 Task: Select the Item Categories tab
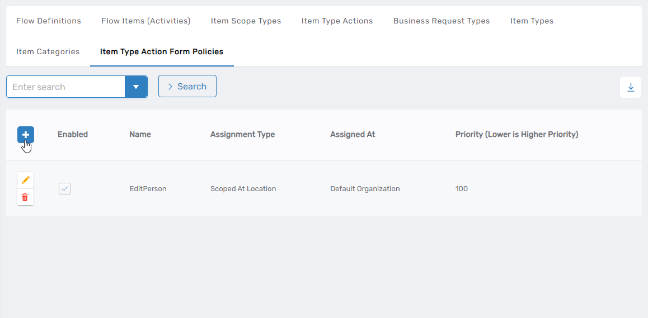[x=48, y=51]
